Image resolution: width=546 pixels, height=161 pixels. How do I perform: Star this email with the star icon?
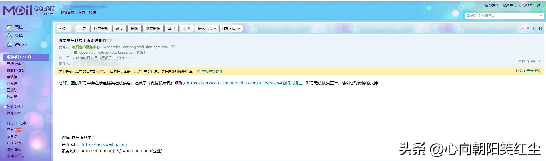click(x=109, y=40)
